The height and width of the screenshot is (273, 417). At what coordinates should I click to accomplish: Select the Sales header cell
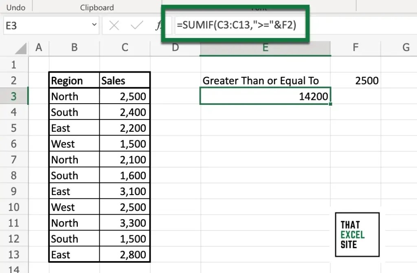[x=124, y=80]
